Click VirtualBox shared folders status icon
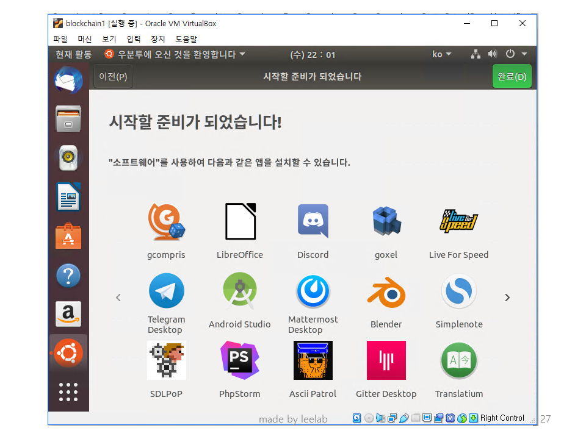 click(415, 418)
